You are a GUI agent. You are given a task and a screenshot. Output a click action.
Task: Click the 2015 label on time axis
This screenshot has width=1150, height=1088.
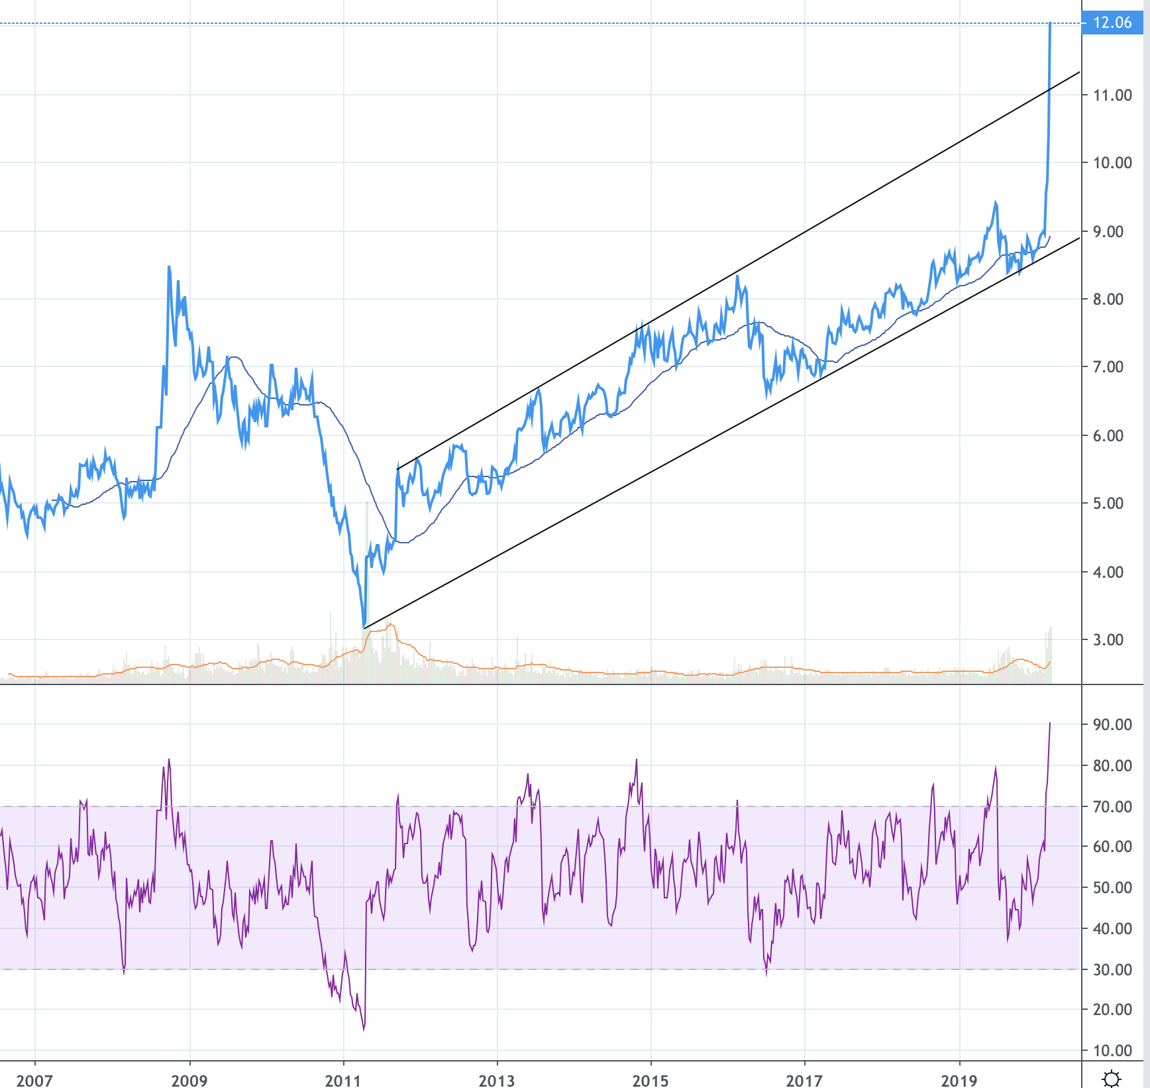click(x=651, y=1081)
